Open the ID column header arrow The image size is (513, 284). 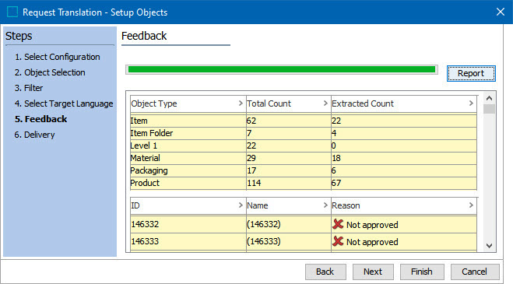pyautogui.click(x=241, y=205)
